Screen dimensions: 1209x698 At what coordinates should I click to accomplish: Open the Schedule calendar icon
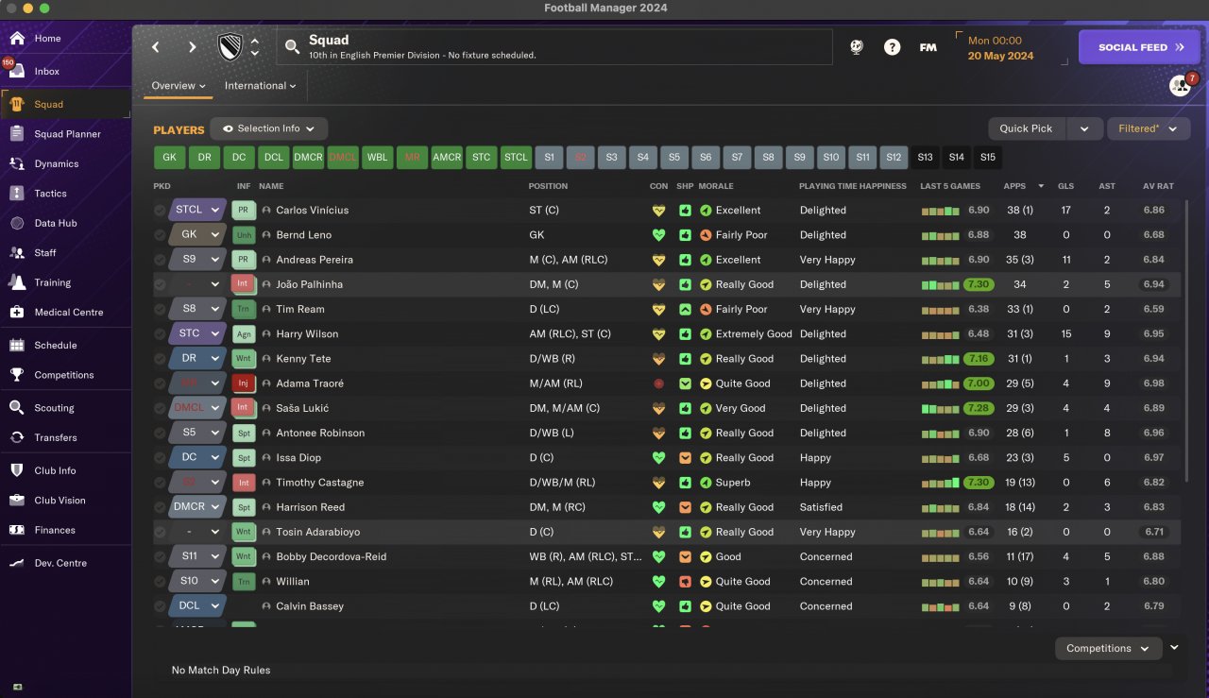(x=17, y=346)
